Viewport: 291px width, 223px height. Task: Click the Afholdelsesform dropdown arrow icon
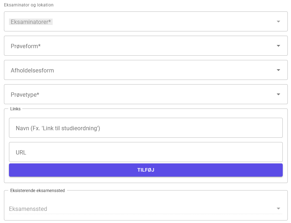[x=278, y=70]
